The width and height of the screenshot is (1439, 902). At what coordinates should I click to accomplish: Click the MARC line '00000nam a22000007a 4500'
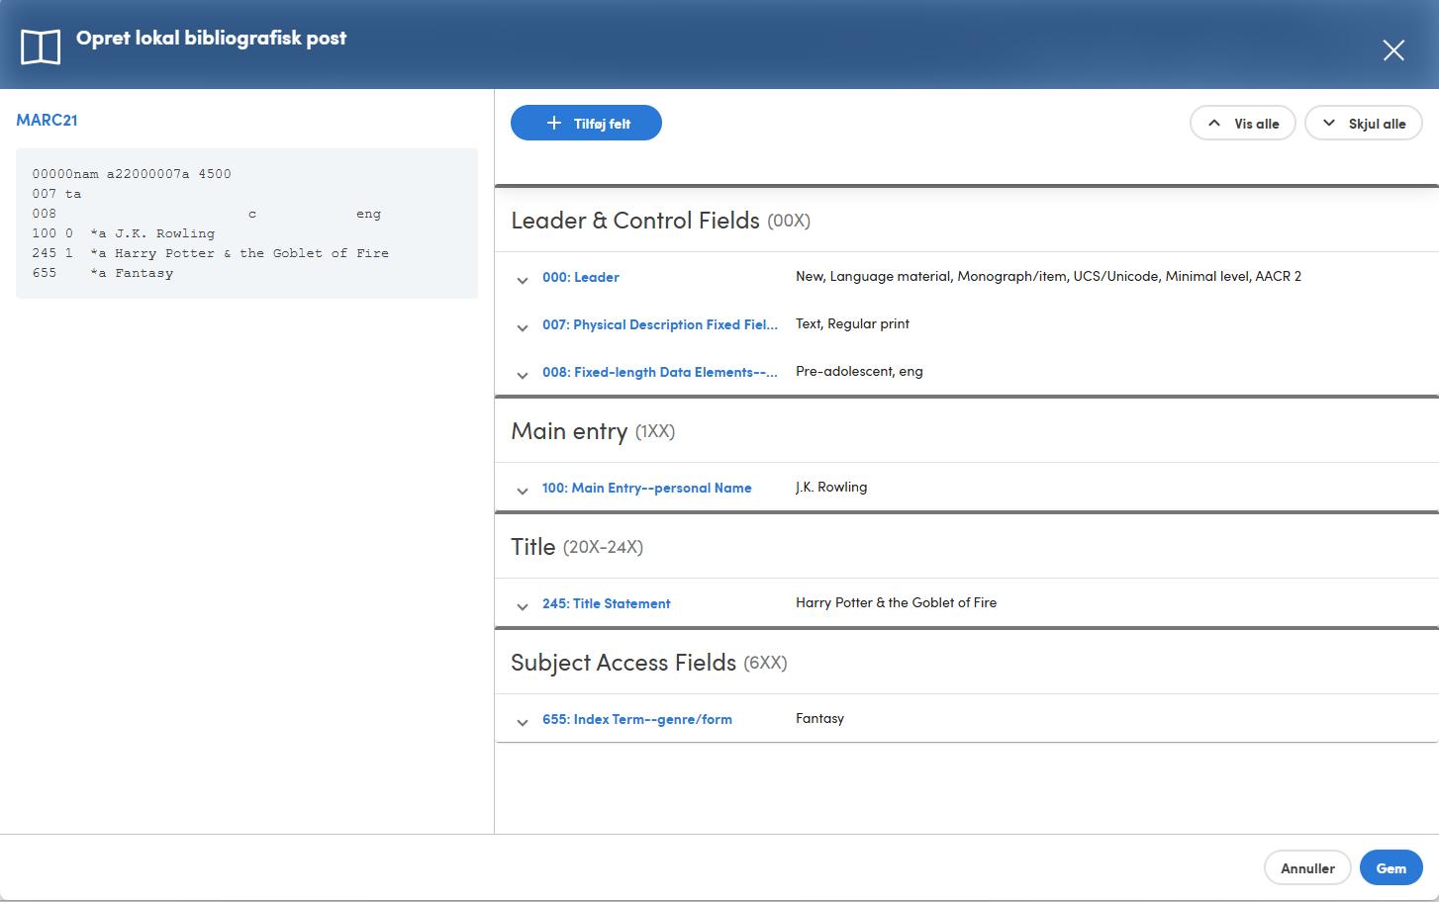click(x=132, y=174)
